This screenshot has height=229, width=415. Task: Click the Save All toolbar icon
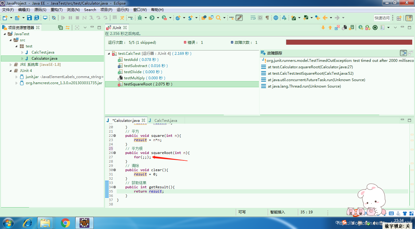[37, 18]
